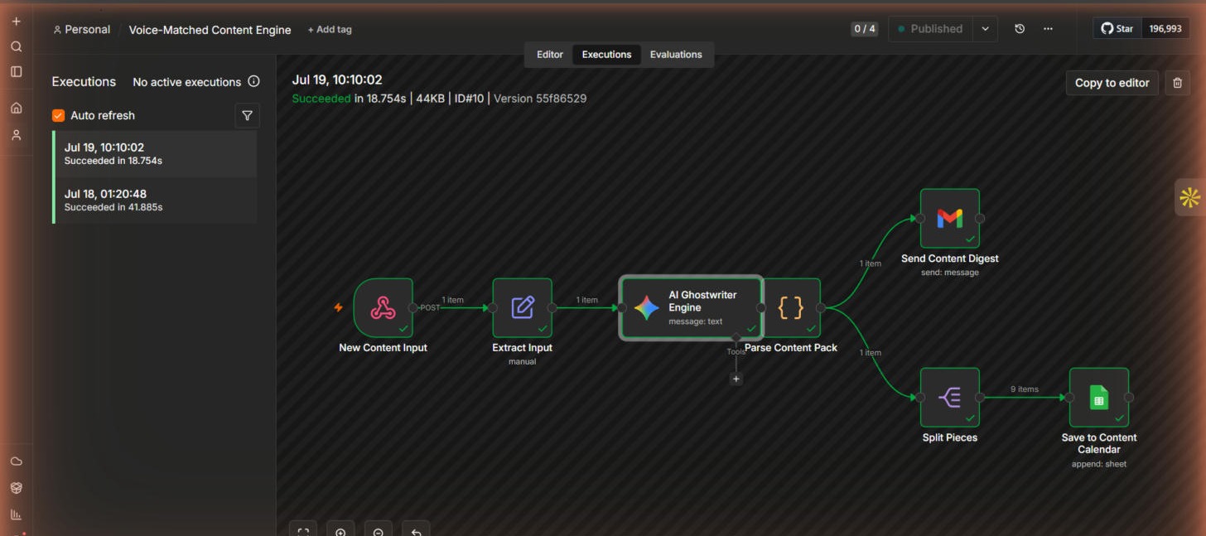The height and width of the screenshot is (536, 1206).
Task: Delete this execution with trash icon
Action: (1178, 83)
